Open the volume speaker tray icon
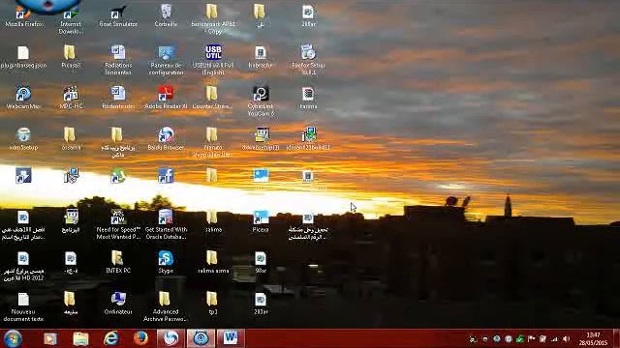 (566, 339)
